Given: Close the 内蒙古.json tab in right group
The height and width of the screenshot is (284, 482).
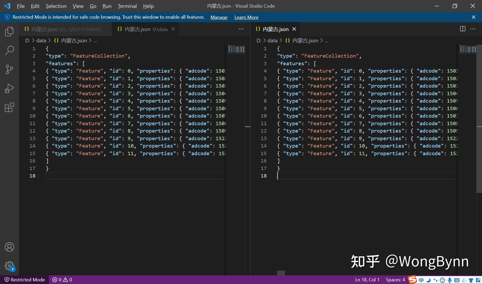Looking at the screenshot, I should pos(294,29).
